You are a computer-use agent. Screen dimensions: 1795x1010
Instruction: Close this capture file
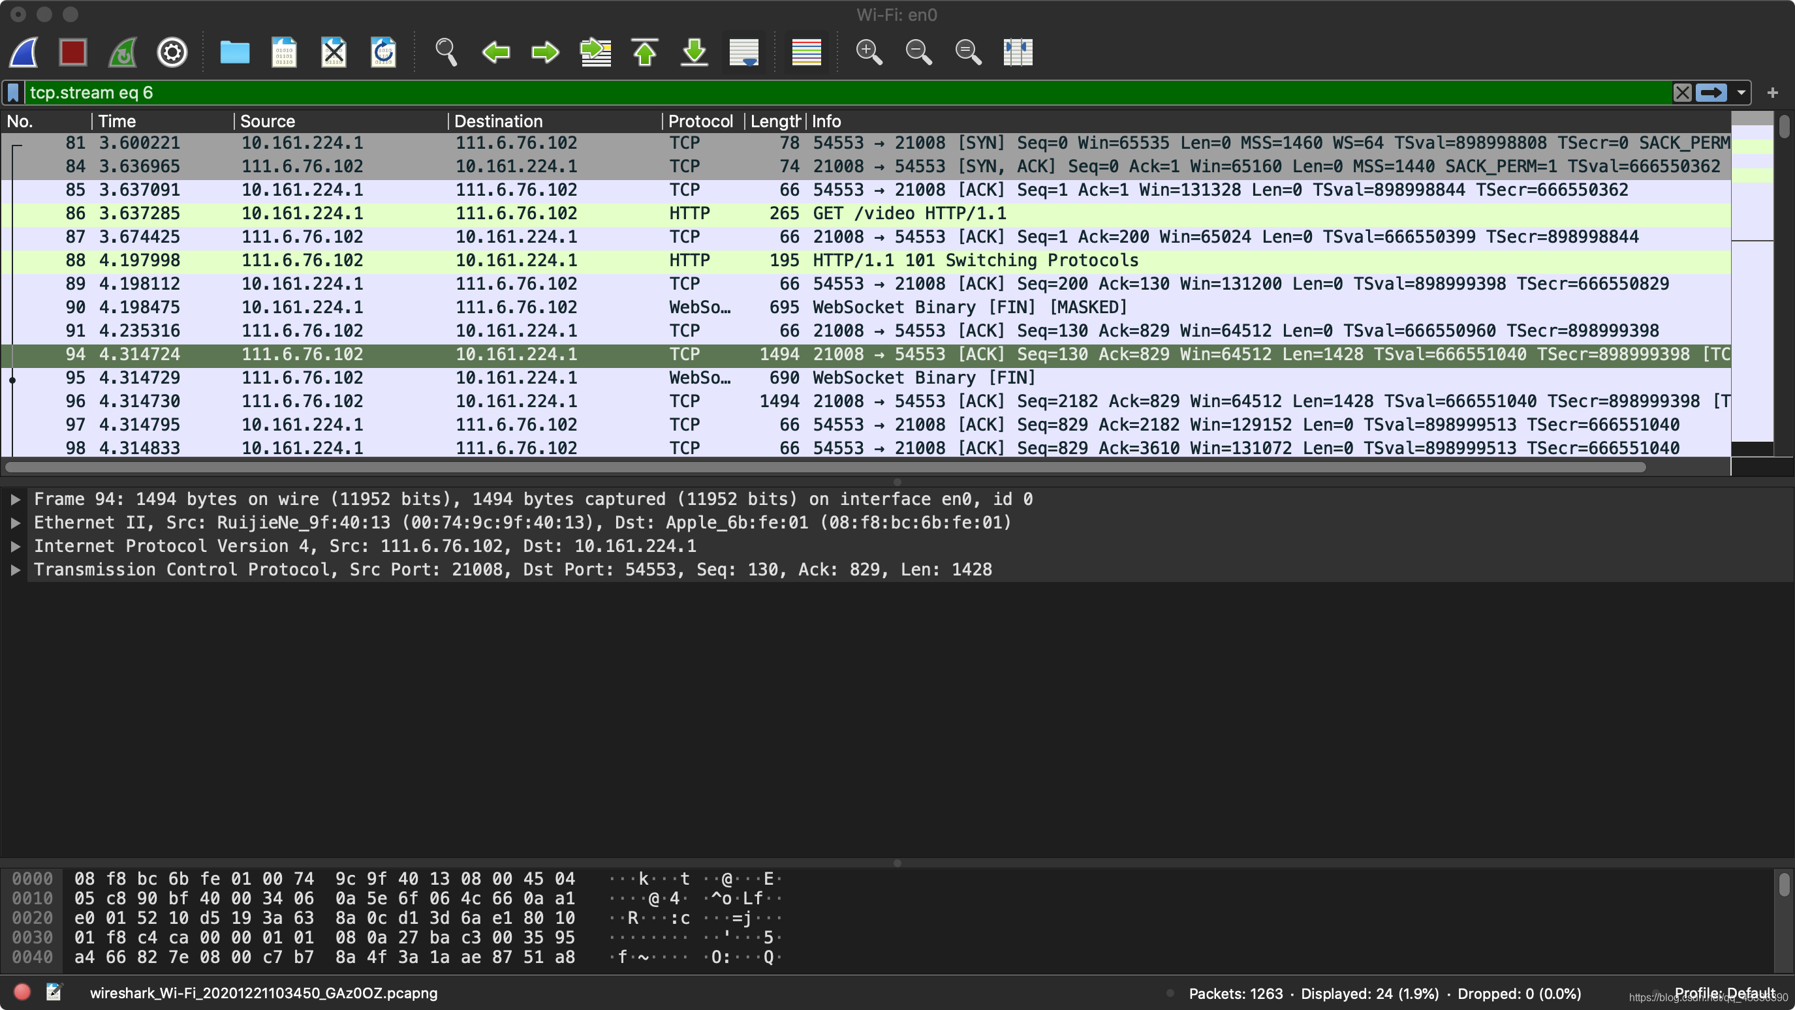tap(334, 52)
